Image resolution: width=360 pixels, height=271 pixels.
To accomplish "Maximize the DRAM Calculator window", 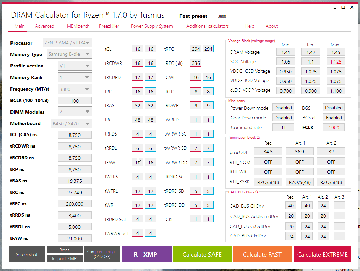I will (x=343, y=7).
